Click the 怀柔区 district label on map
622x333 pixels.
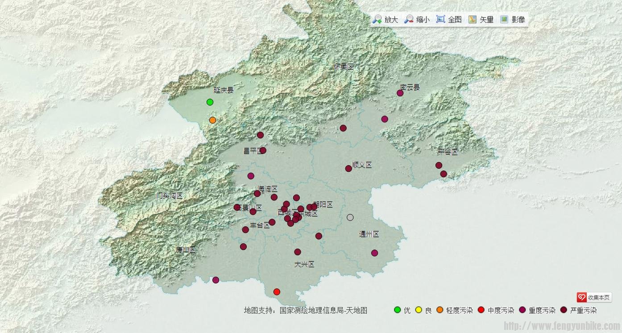click(x=344, y=67)
